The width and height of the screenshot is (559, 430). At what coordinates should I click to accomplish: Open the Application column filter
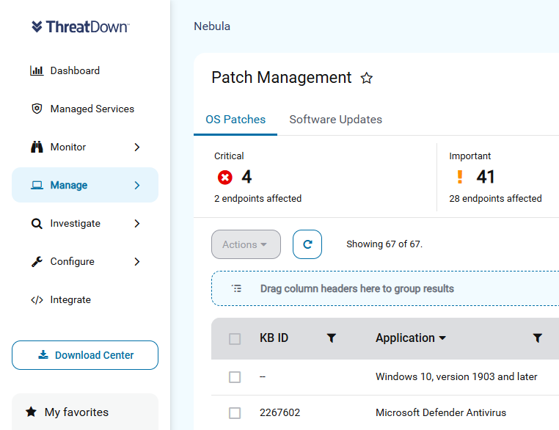pos(537,338)
